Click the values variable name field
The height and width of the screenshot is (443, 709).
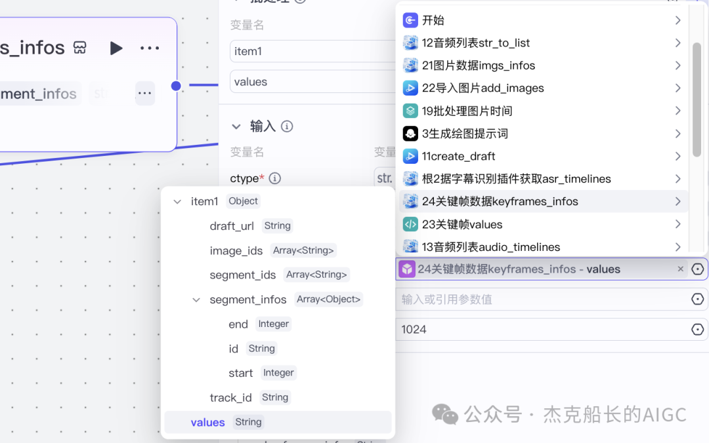click(x=313, y=82)
